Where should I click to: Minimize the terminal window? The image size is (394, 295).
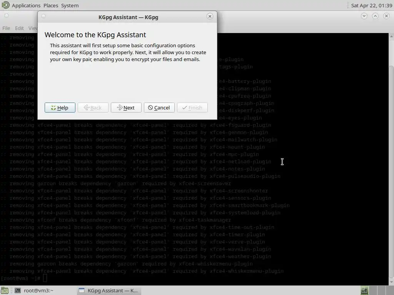point(364,16)
